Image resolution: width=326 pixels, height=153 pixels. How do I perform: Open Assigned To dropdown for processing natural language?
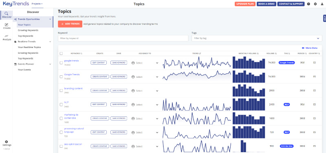coord(145,132)
